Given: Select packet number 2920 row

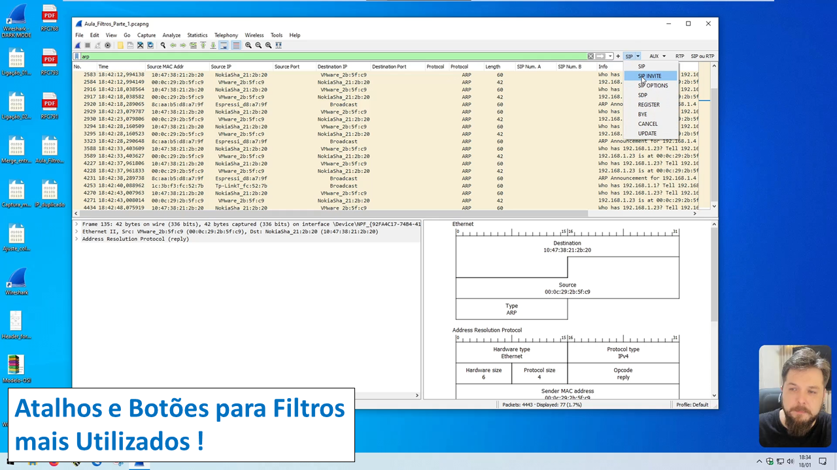Looking at the screenshot, I should 386,104.
